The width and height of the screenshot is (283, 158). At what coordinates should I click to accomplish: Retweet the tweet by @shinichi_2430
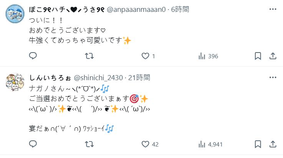(x=89, y=145)
